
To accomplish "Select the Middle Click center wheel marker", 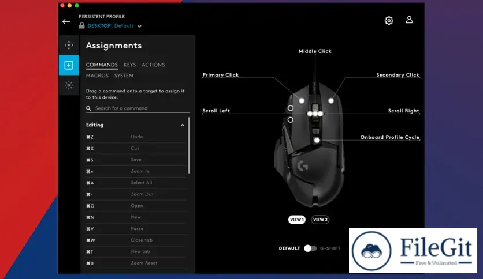I will 315,114.
